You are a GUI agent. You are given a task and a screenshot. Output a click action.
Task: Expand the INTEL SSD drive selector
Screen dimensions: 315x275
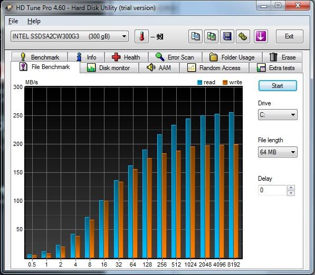(70, 36)
